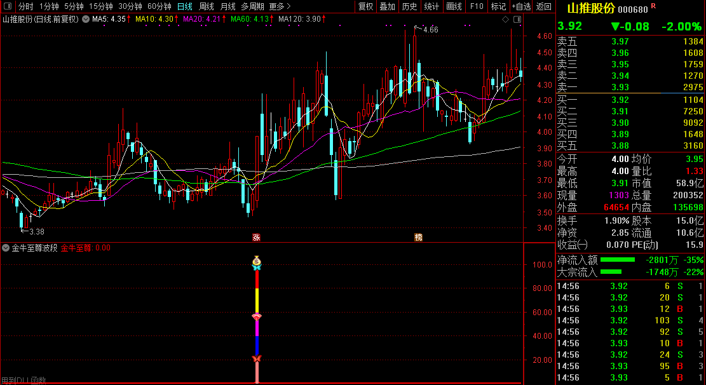This screenshot has height=385, width=706.
Task: Click the MA5: 4.35 indicator value
Action: [109, 19]
